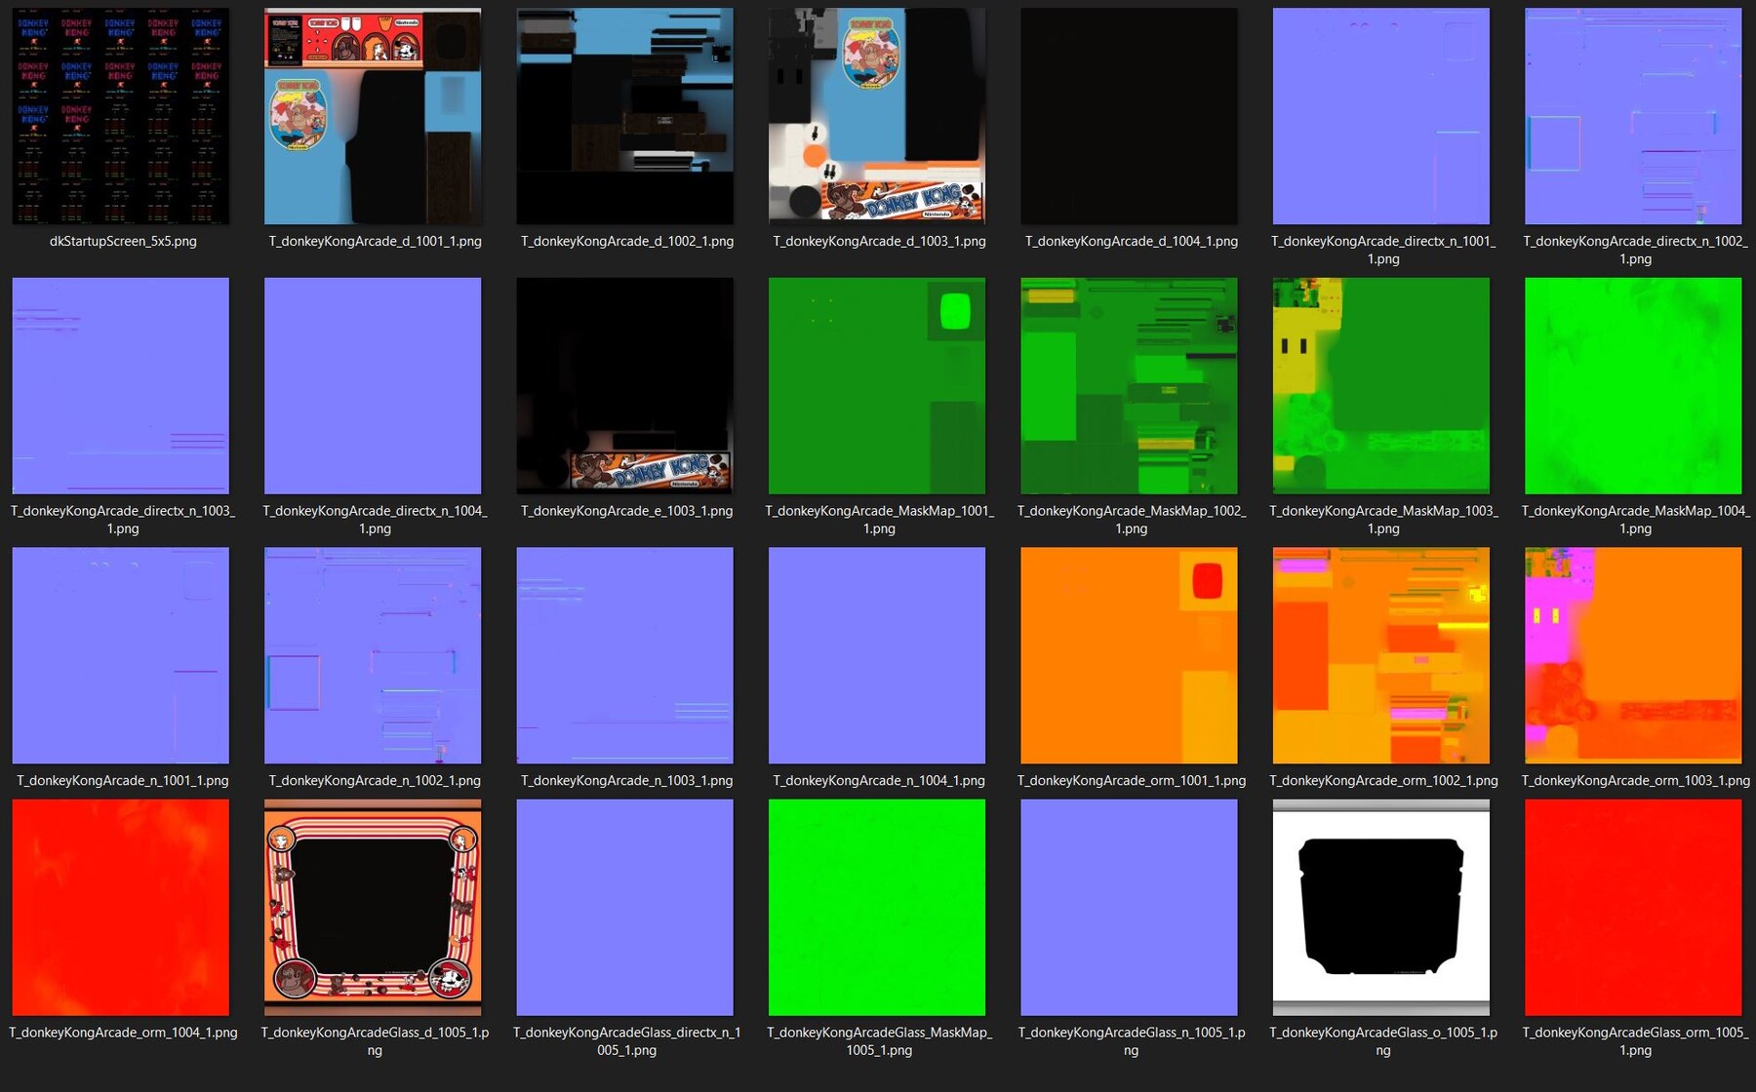The image size is (1756, 1092).
Task: Select the dkStartupScreen_5x5.png thumbnail
Action: point(121,116)
